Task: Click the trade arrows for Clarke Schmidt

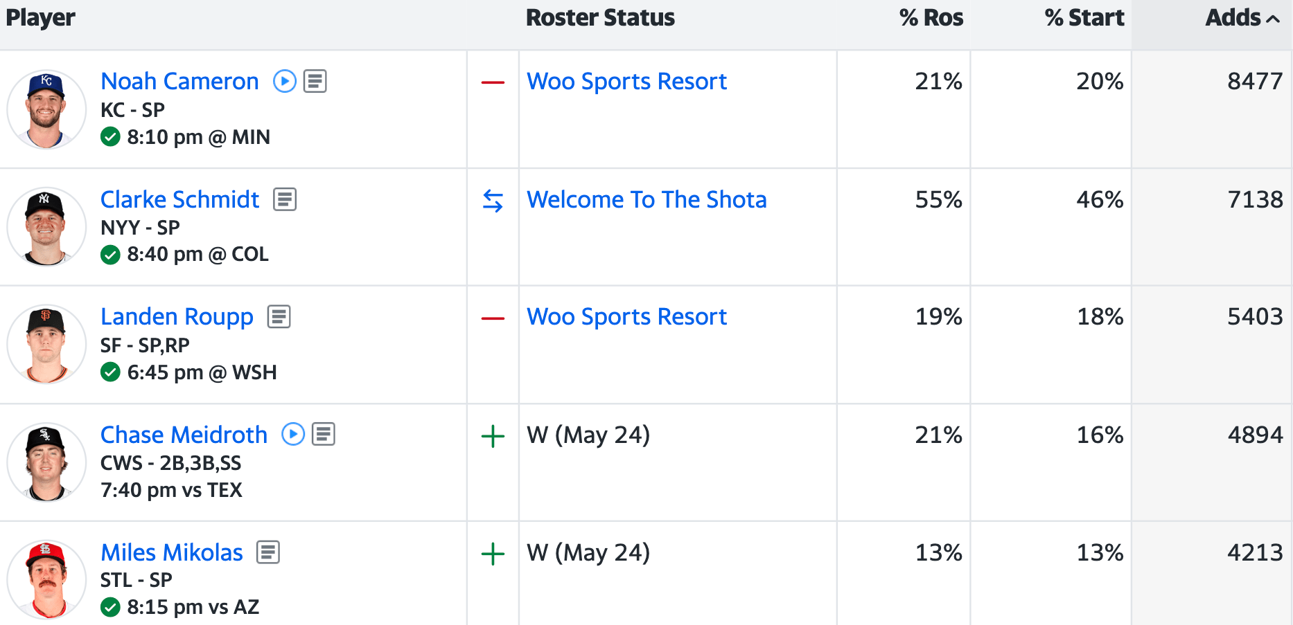Action: [x=493, y=201]
